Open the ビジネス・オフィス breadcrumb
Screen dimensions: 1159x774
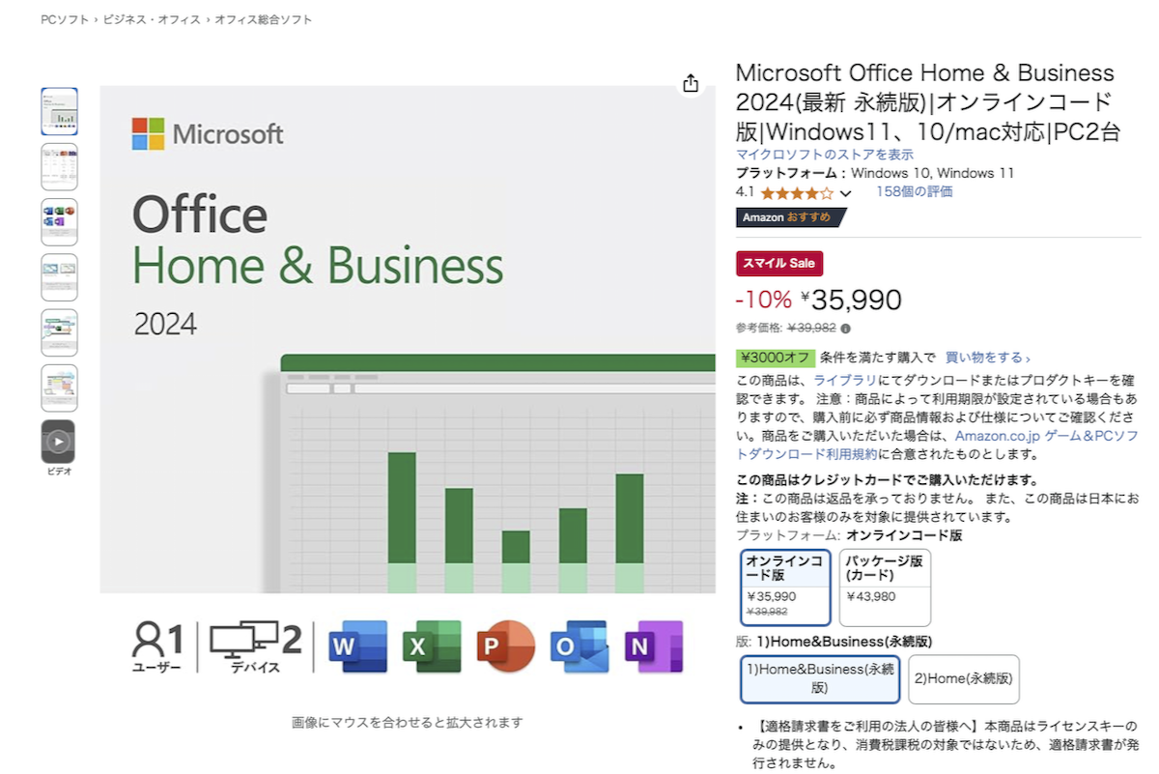pyautogui.click(x=153, y=19)
